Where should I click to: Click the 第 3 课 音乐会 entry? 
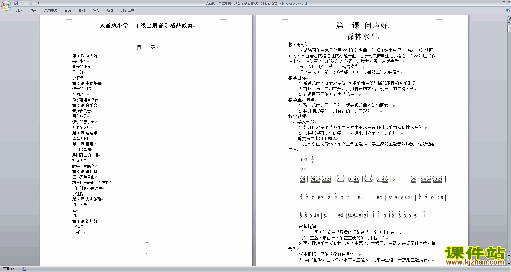click(x=85, y=105)
